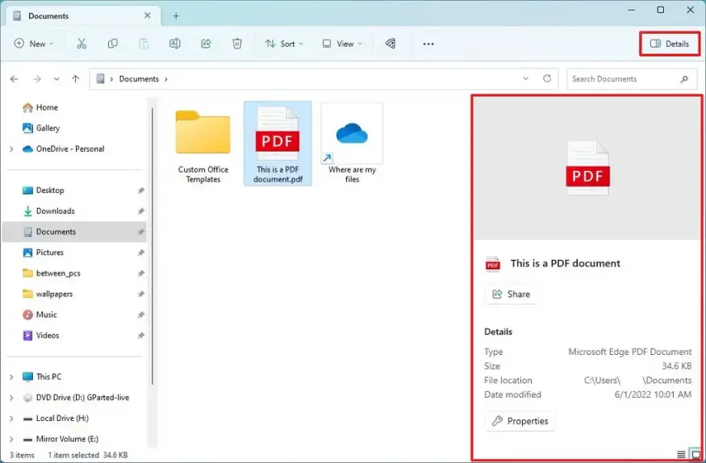The height and width of the screenshot is (463, 706).
Task: Click the navigation pane scrollbar
Action: 152,245
